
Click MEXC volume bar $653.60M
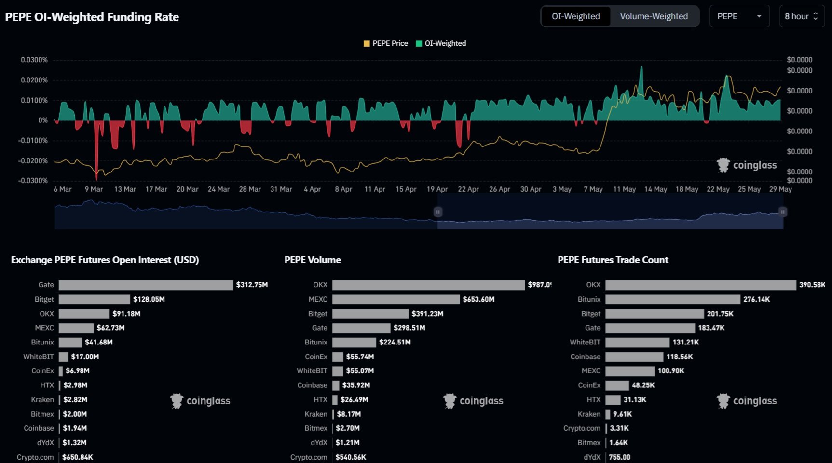pyautogui.click(x=396, y=299)
